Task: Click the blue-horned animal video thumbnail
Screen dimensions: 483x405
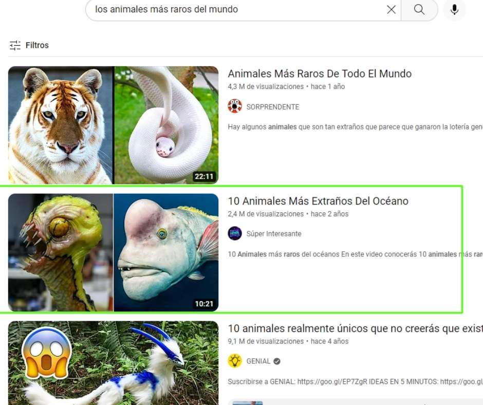Action: (113, 365)
